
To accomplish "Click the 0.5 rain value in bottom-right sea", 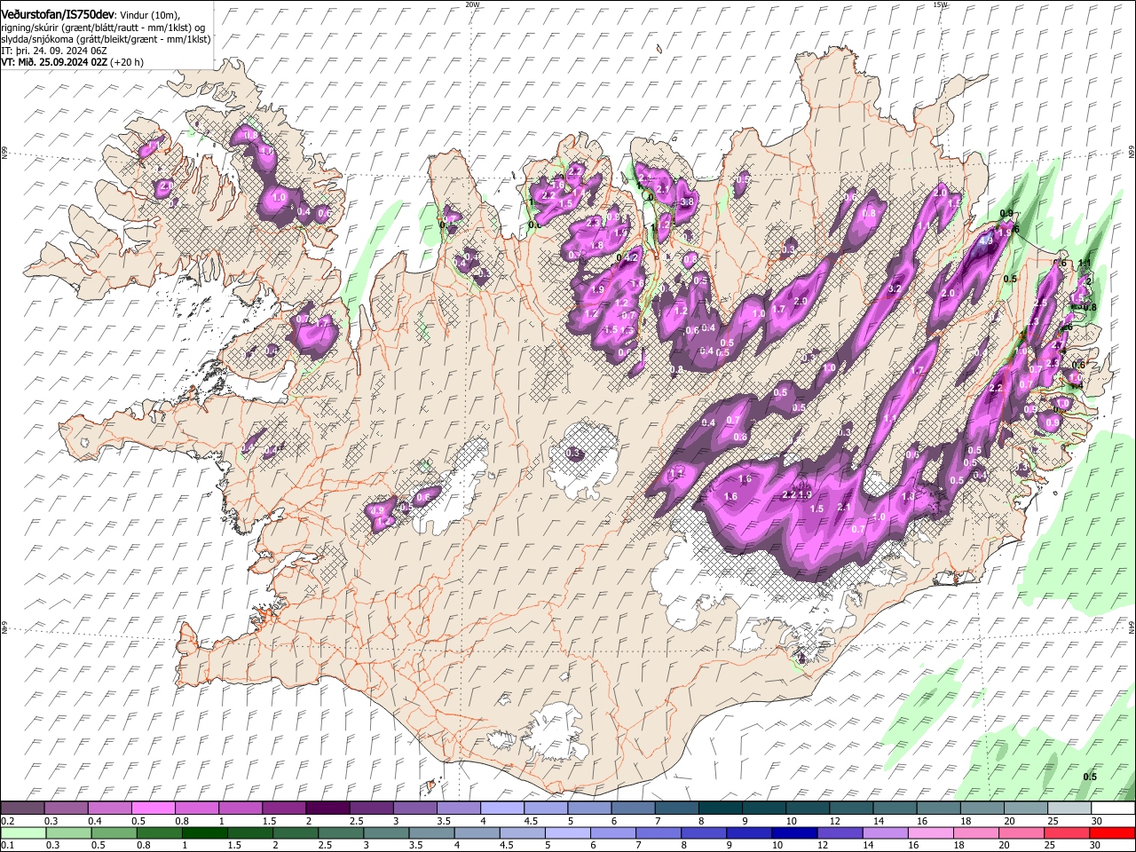I will 1090,777.
